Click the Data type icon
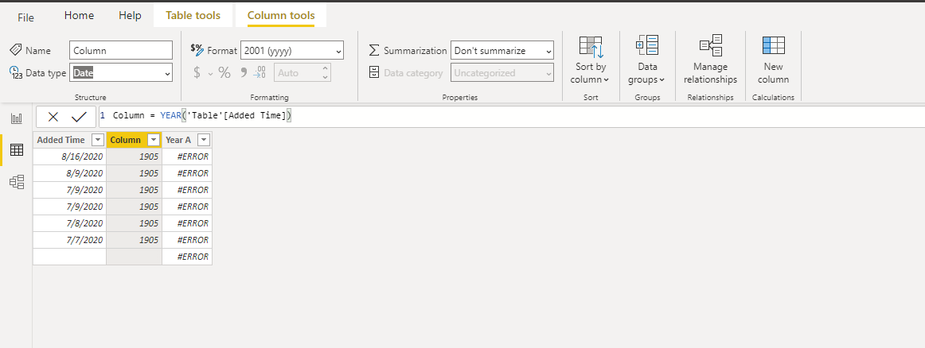 (x=16, y=72)
